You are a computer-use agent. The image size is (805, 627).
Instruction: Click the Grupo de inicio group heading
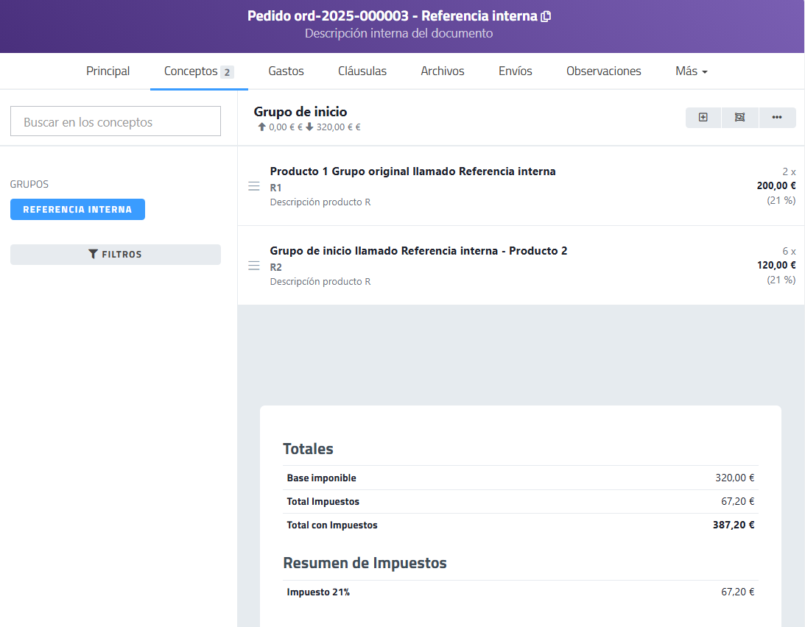coord(300,112)
